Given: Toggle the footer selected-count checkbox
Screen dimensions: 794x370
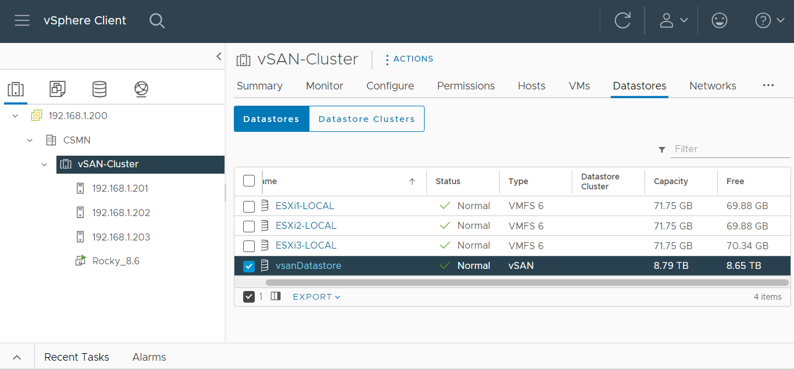Looking at the screenshot, I should click(249, 297).
